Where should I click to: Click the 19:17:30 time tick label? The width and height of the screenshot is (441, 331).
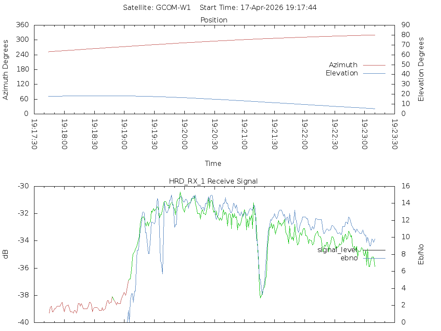pyautogui.click(x=34, y=135)
